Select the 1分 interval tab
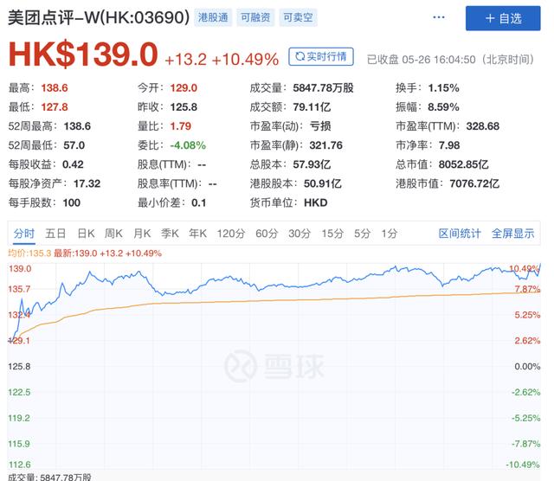554x481 pixels. 389,234
